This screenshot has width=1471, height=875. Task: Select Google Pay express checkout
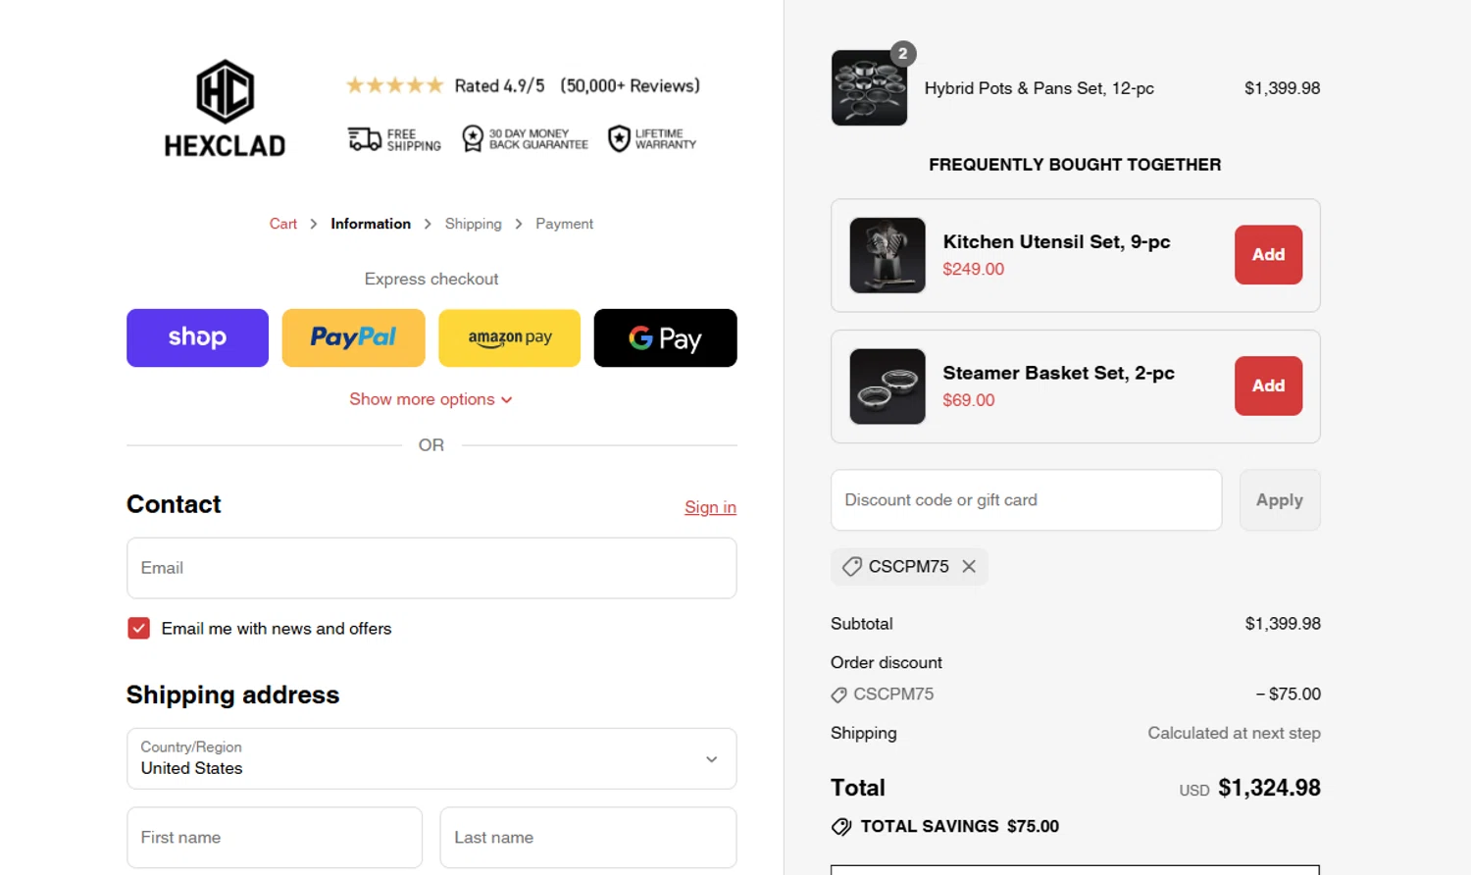click(x=665, y=338)
